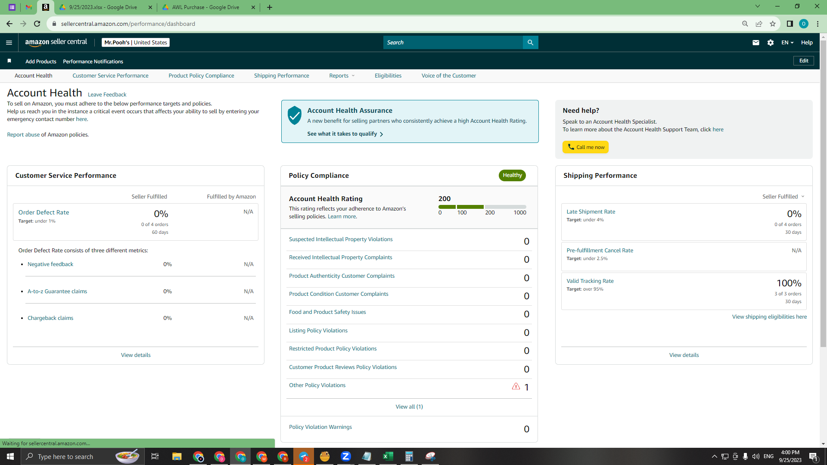The width and height of the screenshot is (827, 465).
Task: Click View all (1) policy violations
Action: [x=409, y=407]
